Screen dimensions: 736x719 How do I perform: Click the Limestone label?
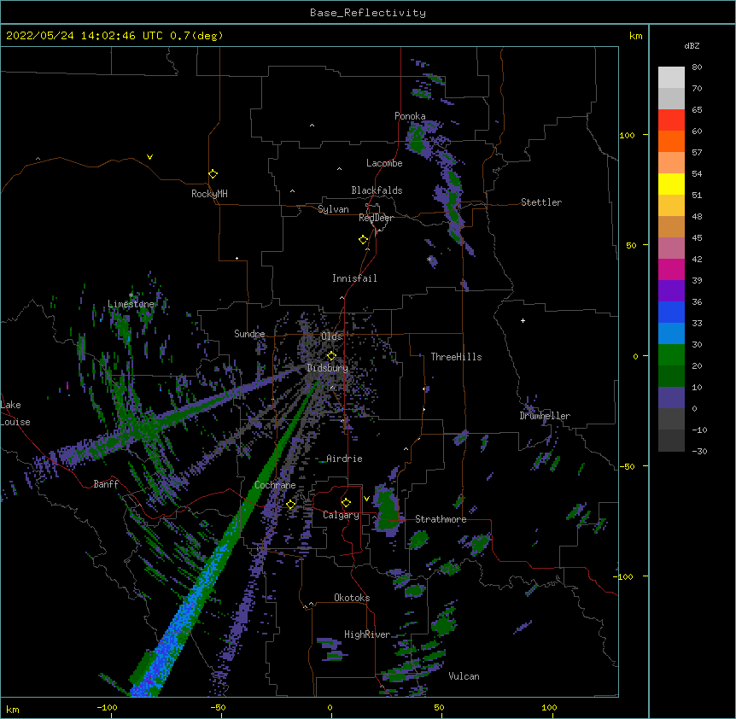(131, 304)
